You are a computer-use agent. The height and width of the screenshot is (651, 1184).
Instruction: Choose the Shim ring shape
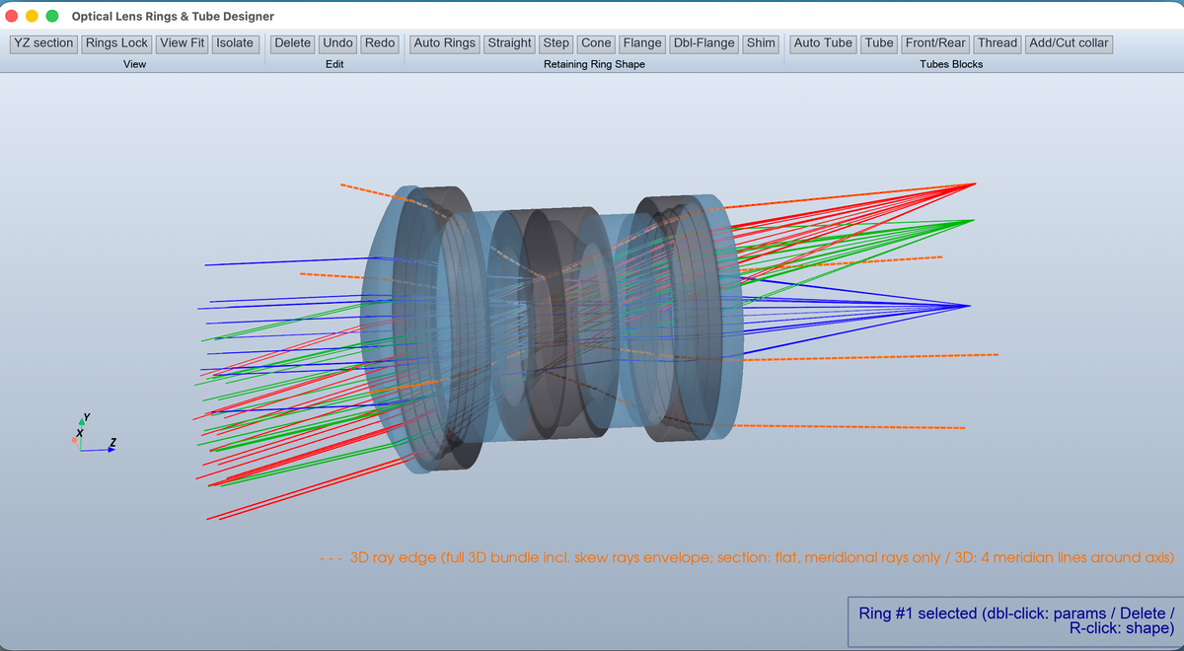(761, 43)
